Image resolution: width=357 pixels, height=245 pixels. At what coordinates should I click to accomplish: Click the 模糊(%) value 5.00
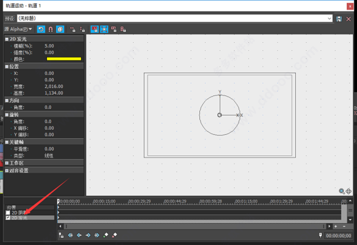pyautogui.click(x=49, y=46)
